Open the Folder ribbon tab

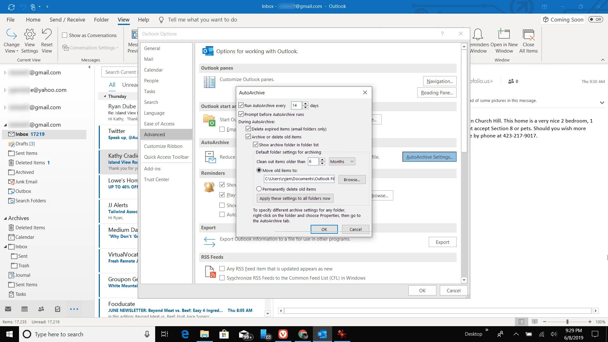coord(101,20)
